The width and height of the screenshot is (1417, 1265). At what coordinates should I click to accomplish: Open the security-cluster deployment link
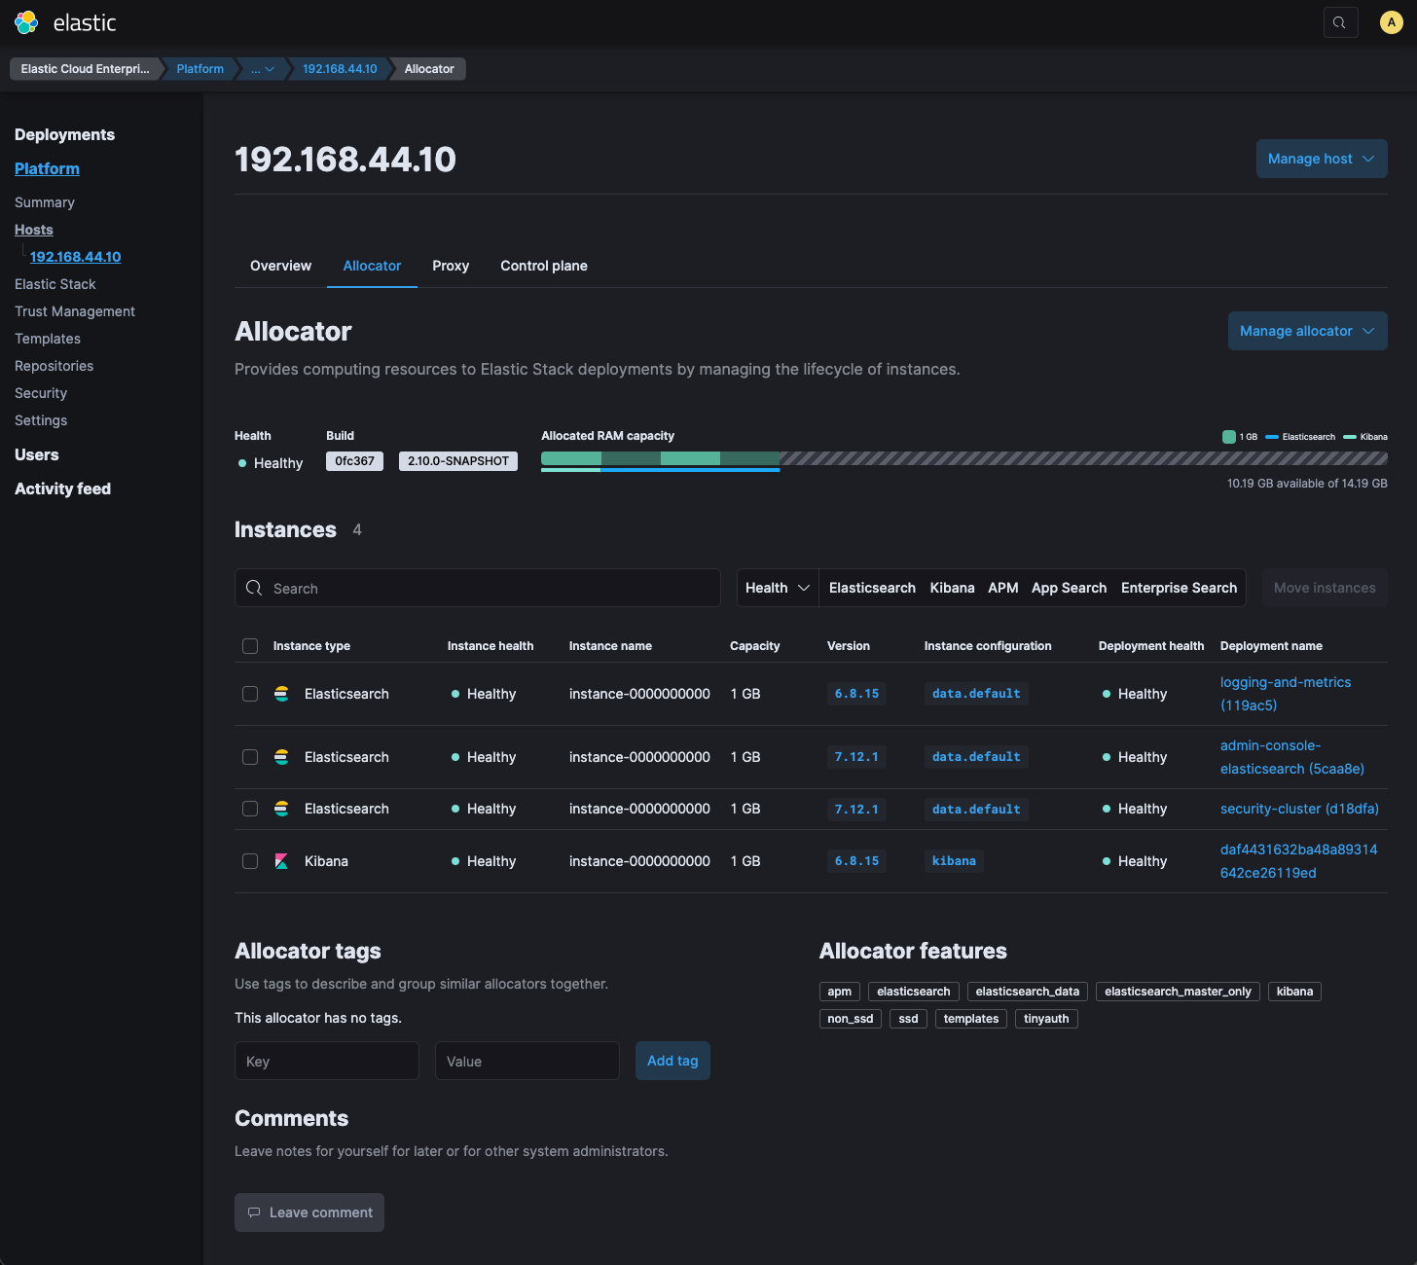click(x=1299, y=809)
